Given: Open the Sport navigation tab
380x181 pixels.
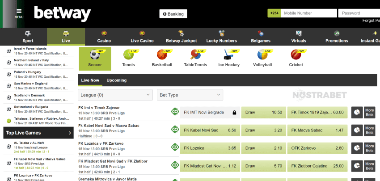Looking at the screenshot, I should pyautogui.click(x=28, y=37).
